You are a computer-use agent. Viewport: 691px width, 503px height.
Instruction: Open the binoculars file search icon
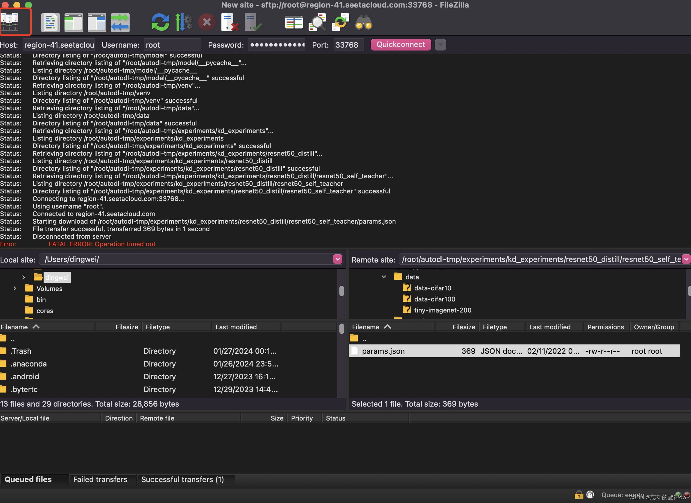[364, 22]
